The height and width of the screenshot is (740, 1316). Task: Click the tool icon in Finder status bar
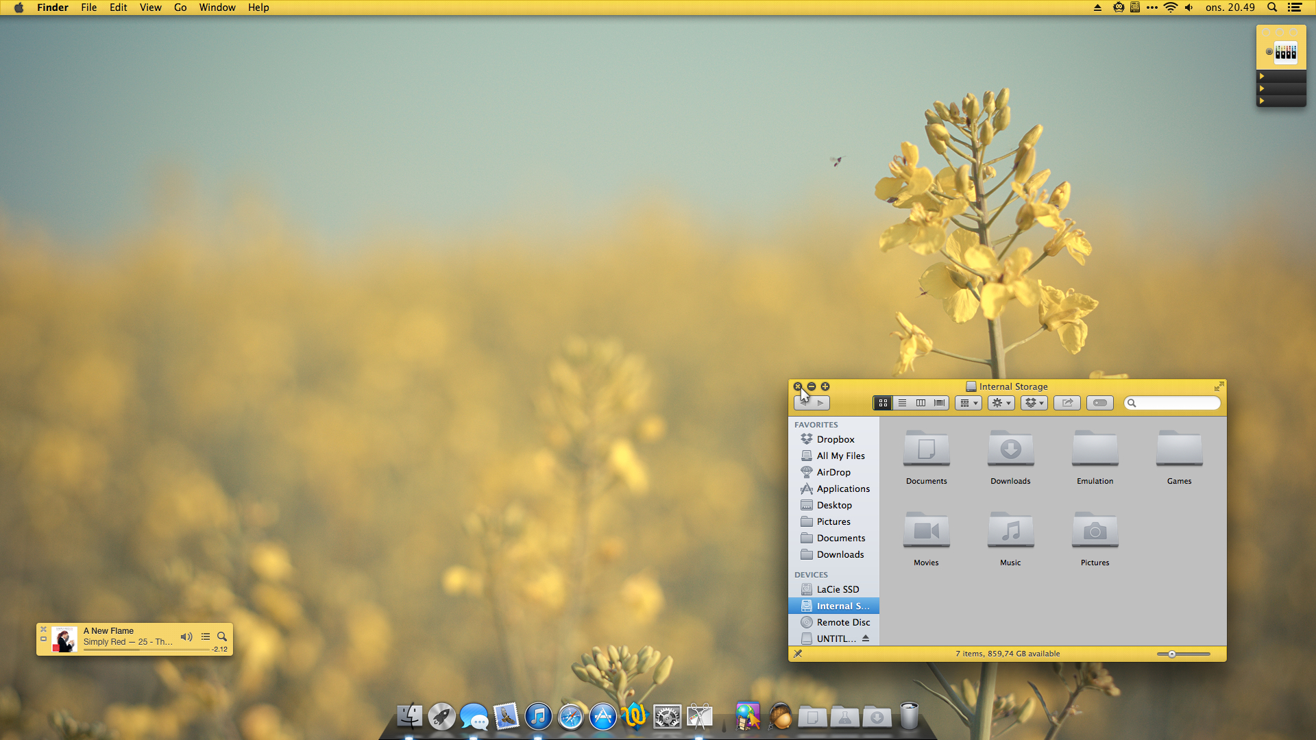(x=798, y=654)
